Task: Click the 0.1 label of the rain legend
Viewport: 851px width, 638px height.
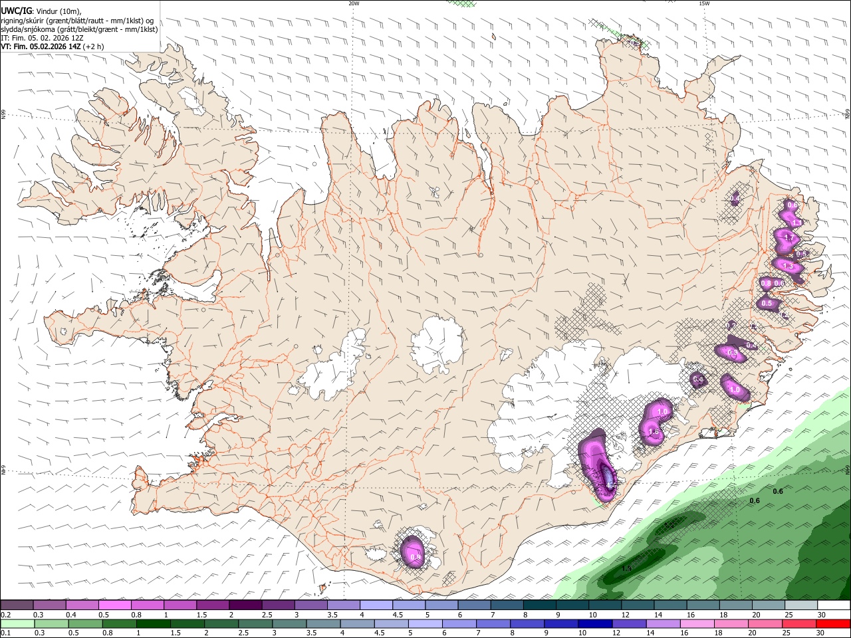Action: tap(5, 633)
